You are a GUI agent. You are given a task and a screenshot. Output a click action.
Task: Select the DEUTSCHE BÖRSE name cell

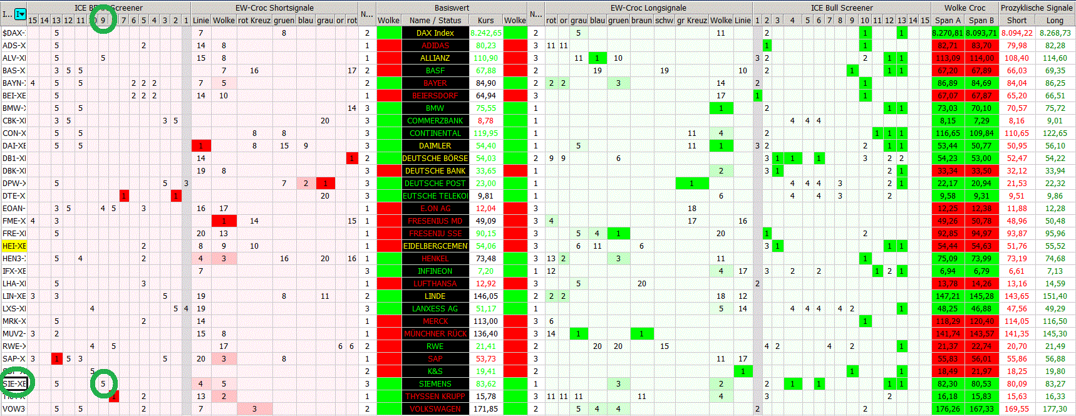point(435,158)
